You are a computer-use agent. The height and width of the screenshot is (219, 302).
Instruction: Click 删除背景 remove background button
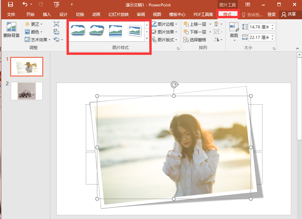point(11,29)
